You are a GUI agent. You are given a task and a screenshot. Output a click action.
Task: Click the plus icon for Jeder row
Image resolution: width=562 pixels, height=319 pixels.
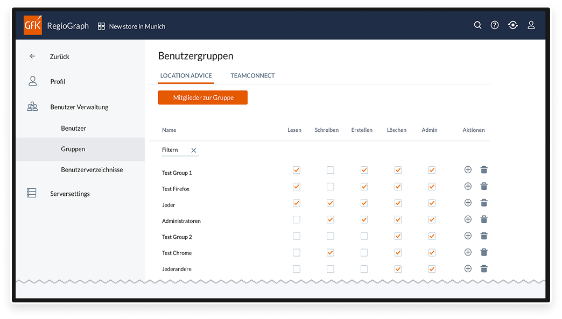click(468, 203)
